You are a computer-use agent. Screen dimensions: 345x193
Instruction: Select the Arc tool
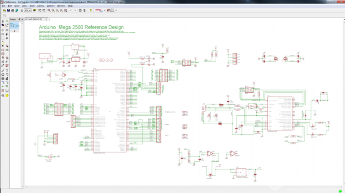pos(7,74)
